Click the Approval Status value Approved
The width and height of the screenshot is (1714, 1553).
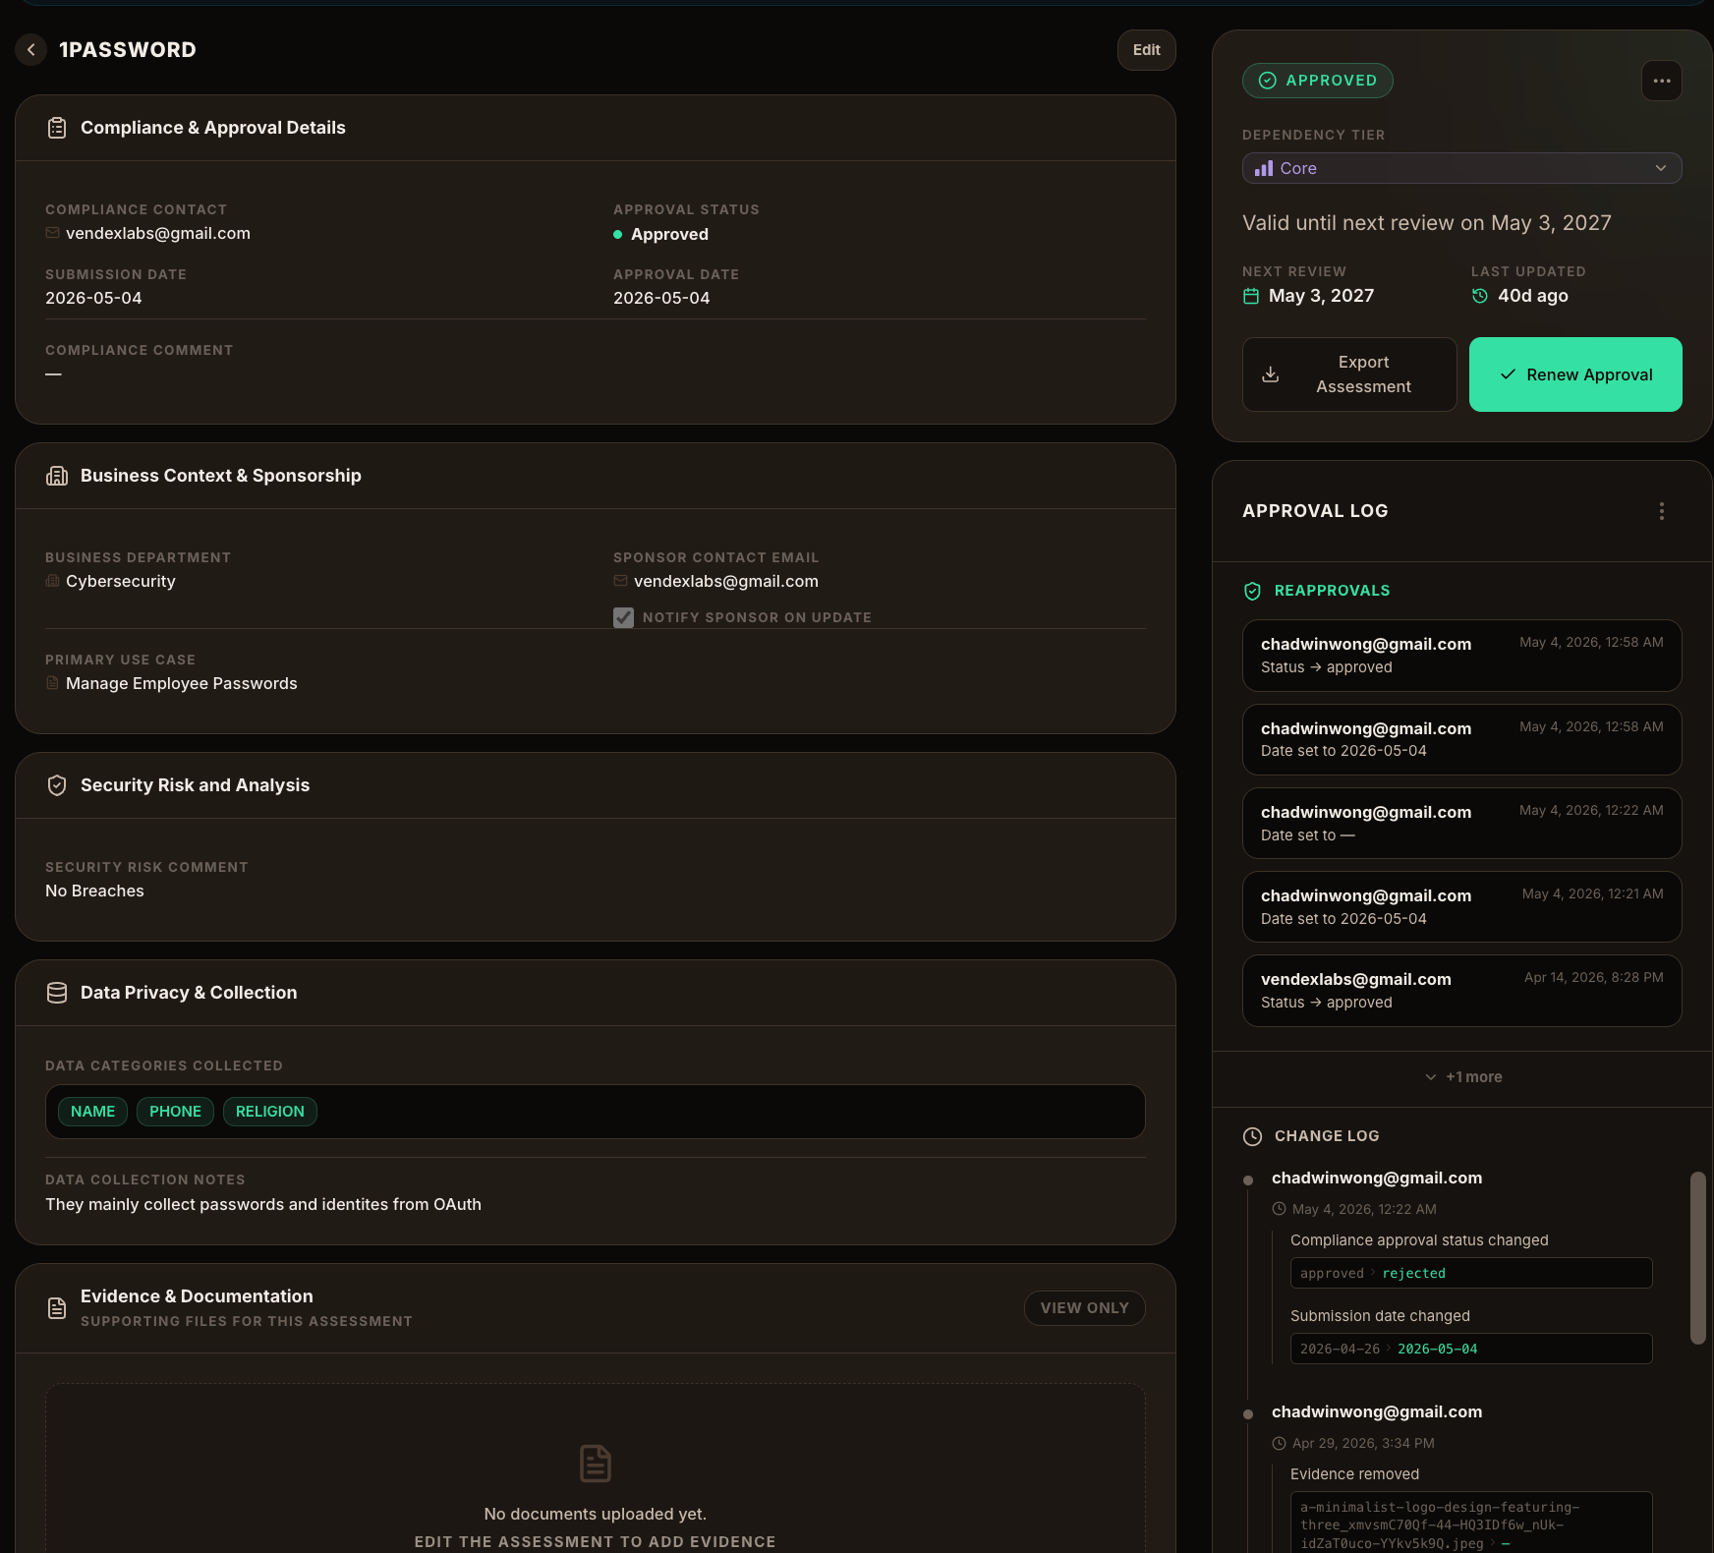click(x=669, y=234)
